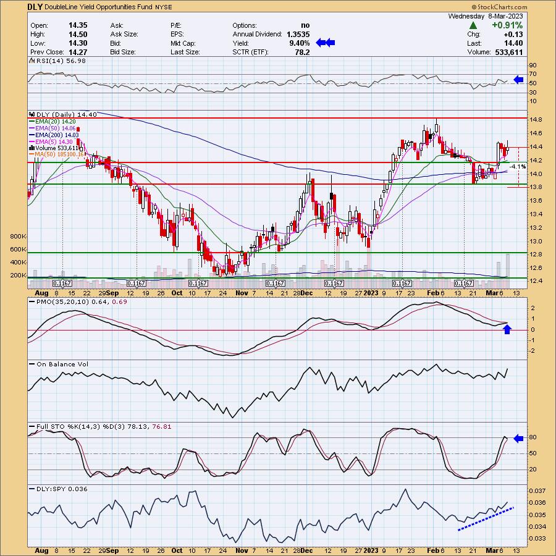Click the Chg value +0.13
The image size is (556, 556).
(x=513, y=35)
